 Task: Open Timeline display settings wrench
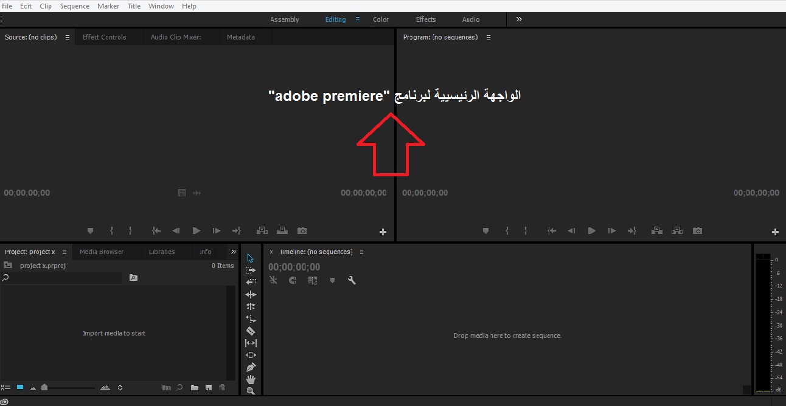pyautogui.click(x=352, y=280)
